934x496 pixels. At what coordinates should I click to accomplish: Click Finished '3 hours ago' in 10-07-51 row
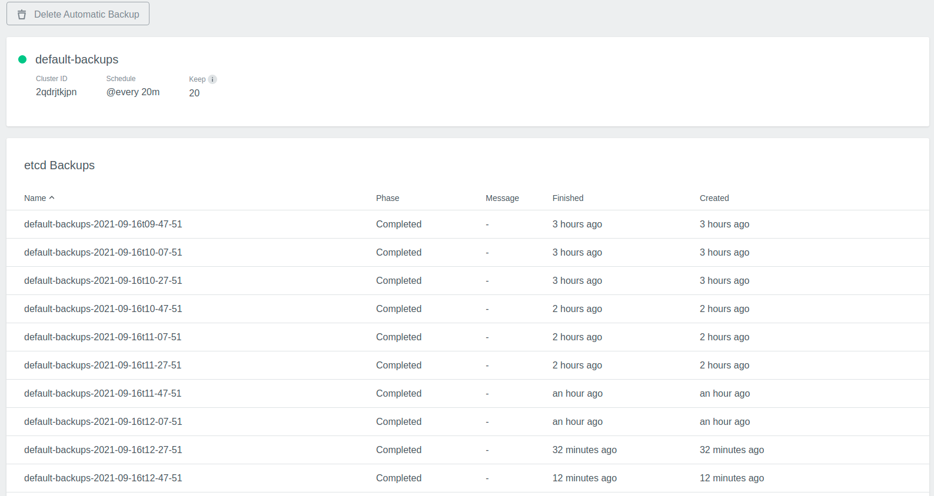point(577,252)
